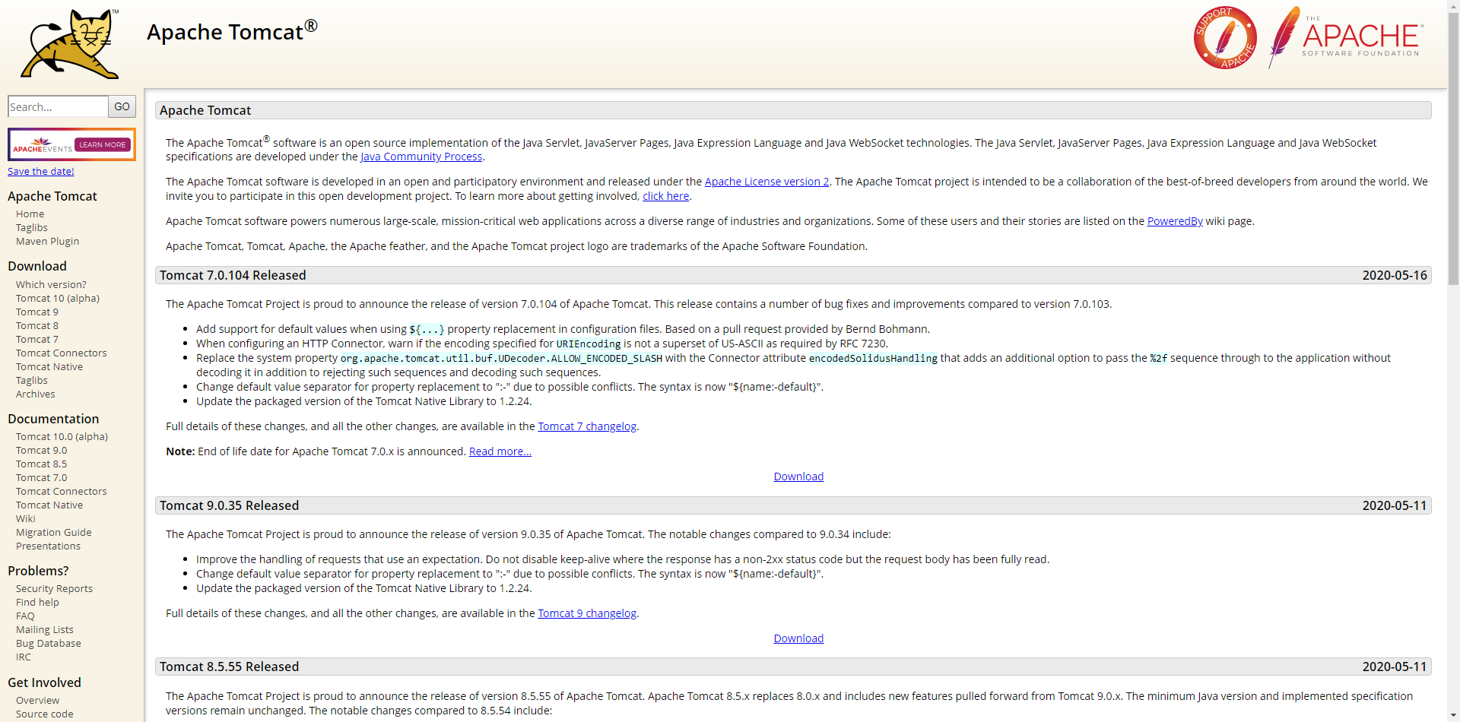Open Security Reports under Problems

point(54,589)
